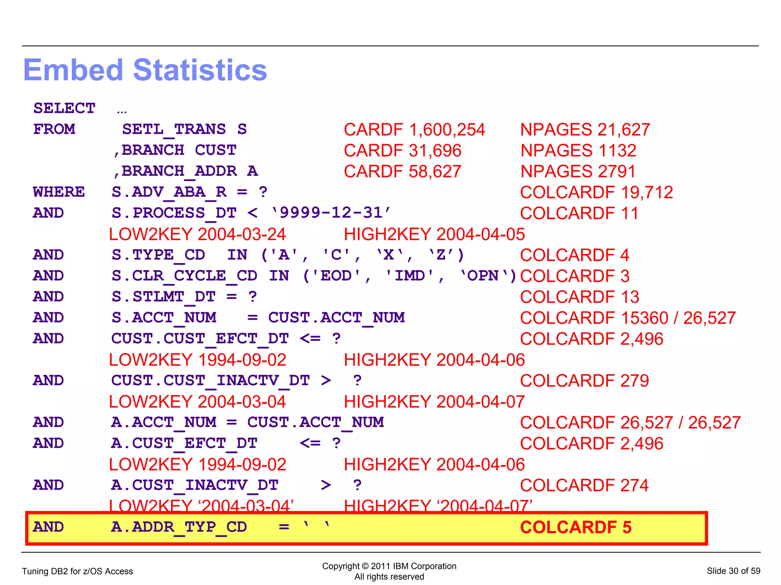
Task: Click 'CARDF 58,627' statistic
Action: point(402,172)
